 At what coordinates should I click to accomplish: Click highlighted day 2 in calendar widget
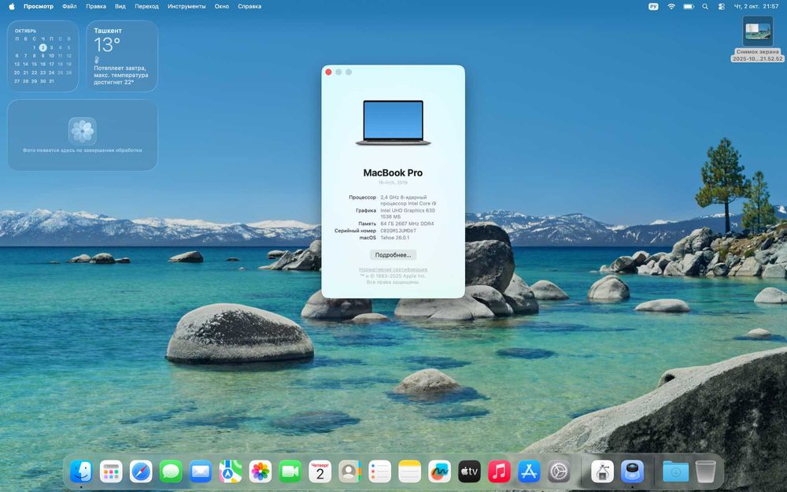(x=43, y=48)
